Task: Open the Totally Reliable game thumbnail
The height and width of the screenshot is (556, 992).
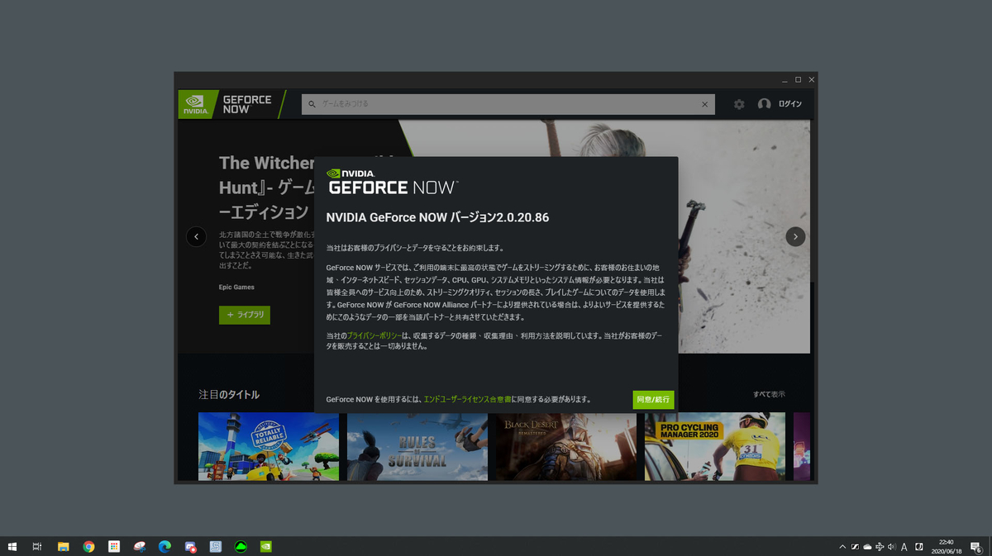Action: (269, 446)
